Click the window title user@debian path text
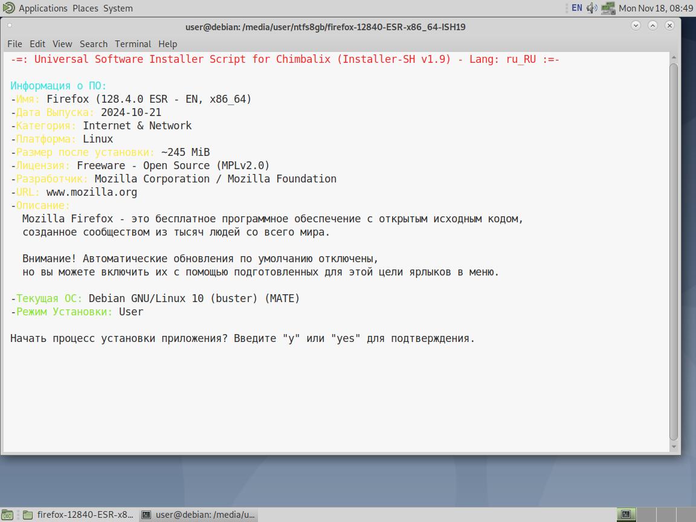The width and height of the screenshot is (696, 522). pos(326,27)
